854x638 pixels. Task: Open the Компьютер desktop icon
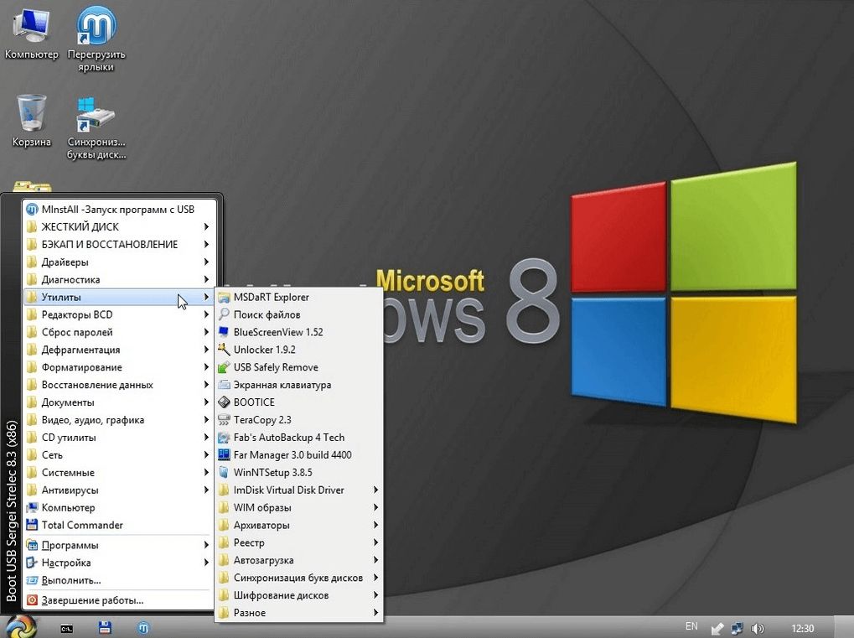point(31,34)
